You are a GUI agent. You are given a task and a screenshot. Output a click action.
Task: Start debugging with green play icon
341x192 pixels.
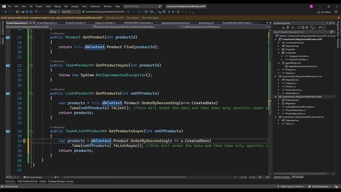(83, 12)
